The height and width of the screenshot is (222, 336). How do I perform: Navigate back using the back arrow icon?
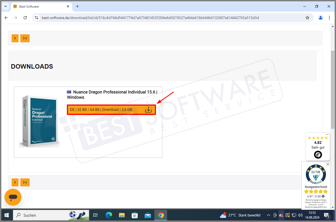6,18
